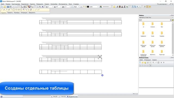Viewport: 174px width, 98px height.
Task: Select the polygon drawing tool
Action: tap(21, 10)
